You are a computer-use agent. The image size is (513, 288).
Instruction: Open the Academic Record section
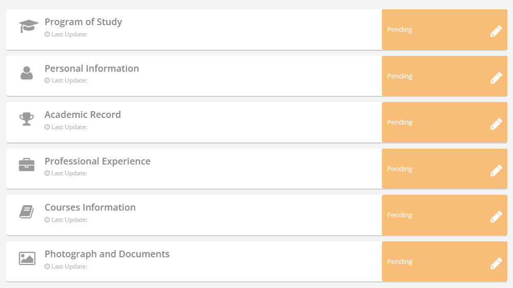83,115
